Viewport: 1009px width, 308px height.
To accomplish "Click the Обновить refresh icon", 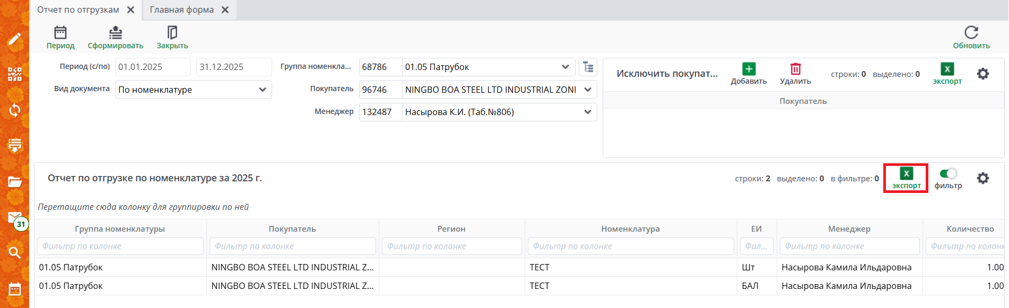I will coord(971,33).
